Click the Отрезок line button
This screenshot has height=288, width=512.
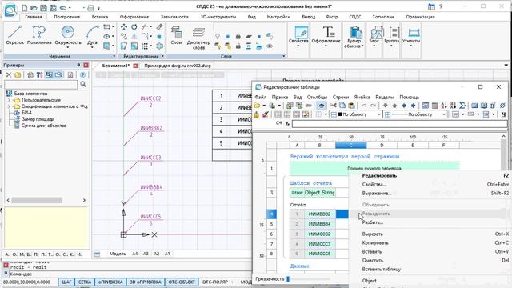coord(14,35)
